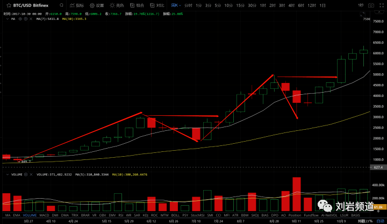Remove the VOLUME indicator with X

tap(31, 174)
